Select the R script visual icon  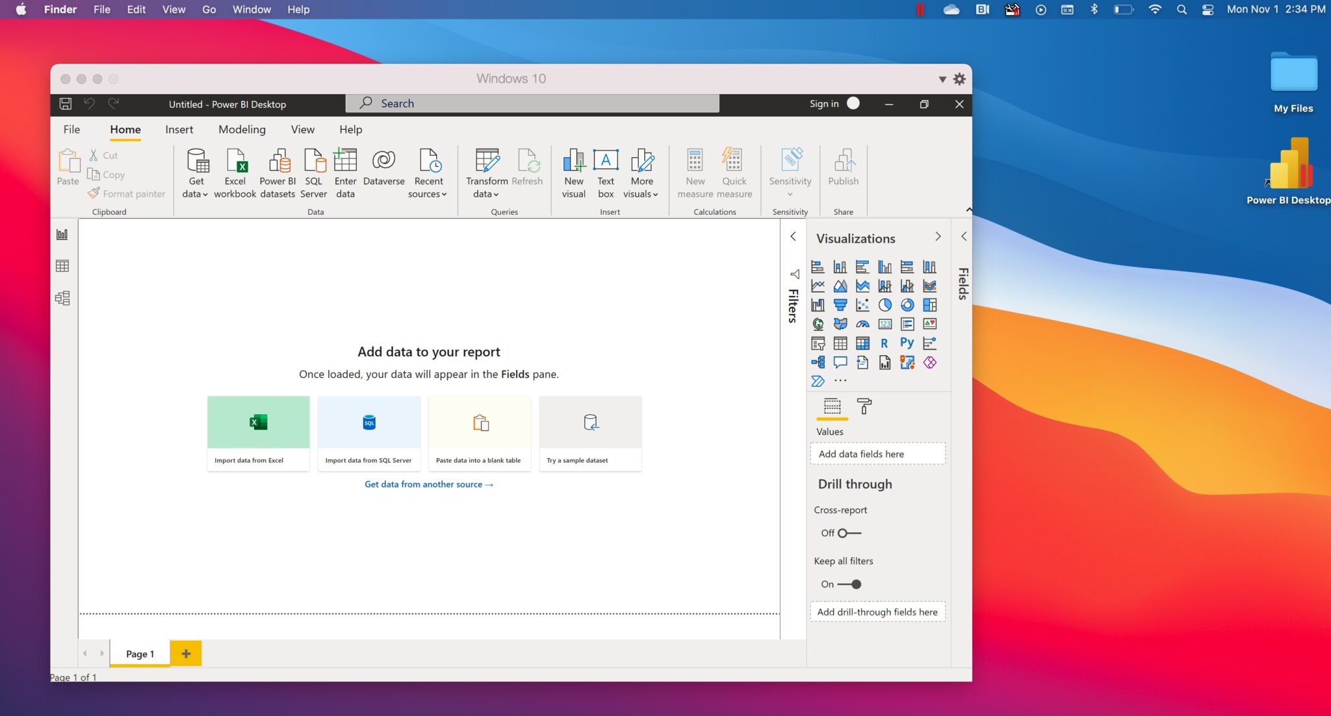coord(885,343)
